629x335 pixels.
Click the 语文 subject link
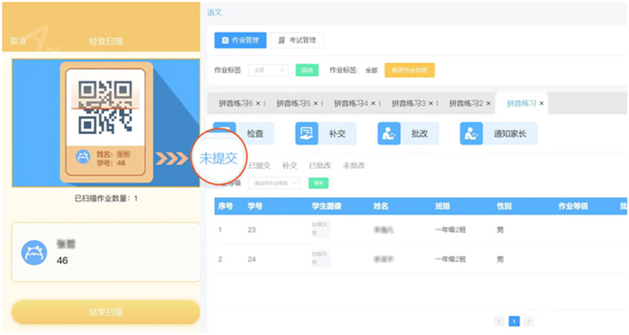point(214,12)
